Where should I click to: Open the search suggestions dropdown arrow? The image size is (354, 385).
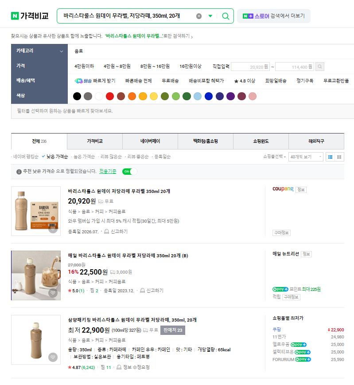210,16
